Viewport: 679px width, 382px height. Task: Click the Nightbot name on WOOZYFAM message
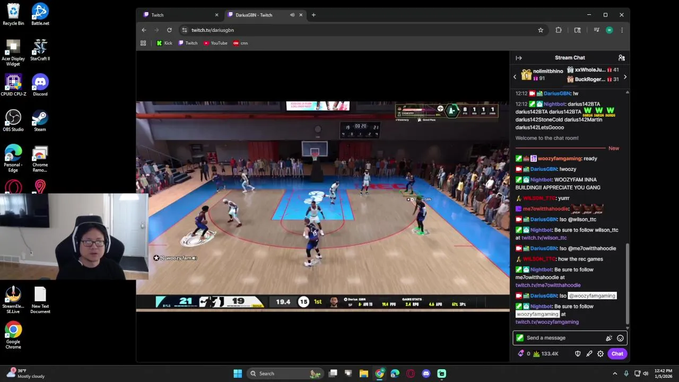[541, 180]
